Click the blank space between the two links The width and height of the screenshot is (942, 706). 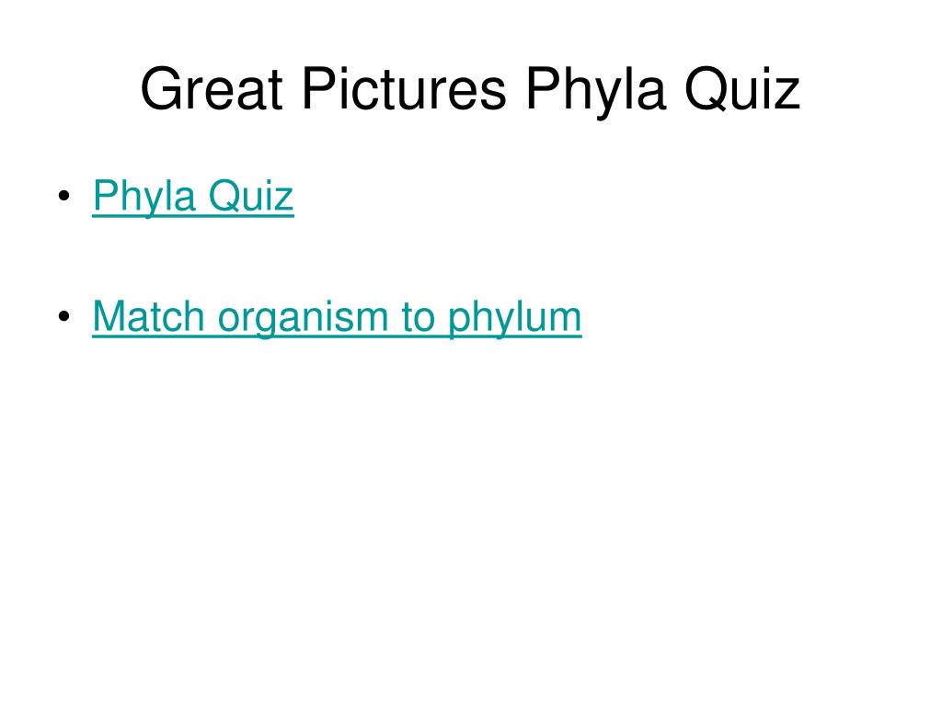[337, 258]
